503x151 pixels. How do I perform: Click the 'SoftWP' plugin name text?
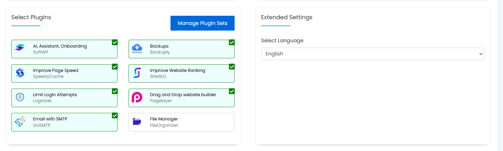click(x=41, y=52)
